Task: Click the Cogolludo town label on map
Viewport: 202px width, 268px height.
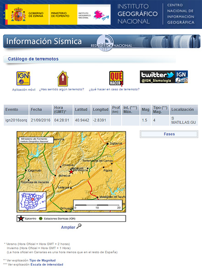Action: point(35,170)
